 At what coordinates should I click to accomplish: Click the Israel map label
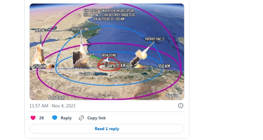(89, 73)
